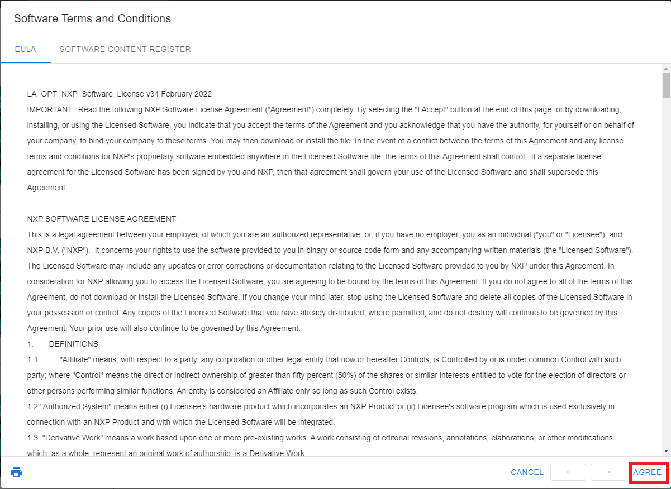Click the next page arrow button

(x=608, y=472)
